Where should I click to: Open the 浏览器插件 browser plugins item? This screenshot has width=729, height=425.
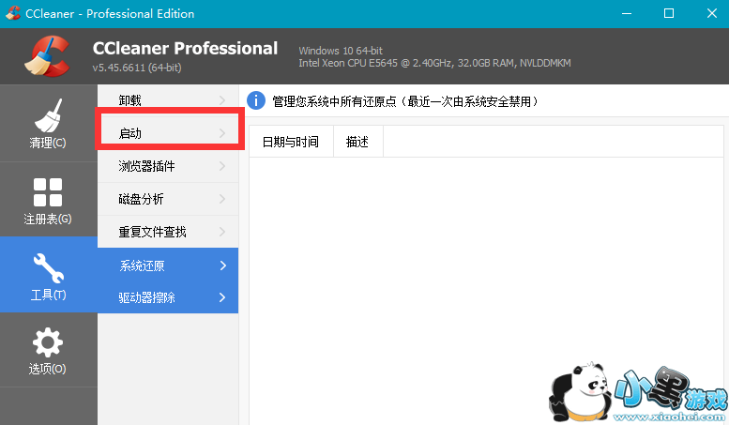pos(168,166)
